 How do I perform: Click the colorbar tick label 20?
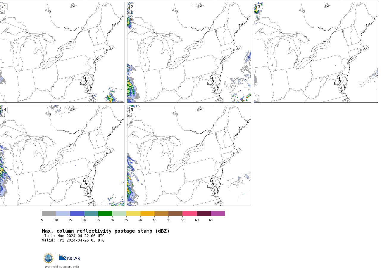pyautogui.click(x=84, y=220)
